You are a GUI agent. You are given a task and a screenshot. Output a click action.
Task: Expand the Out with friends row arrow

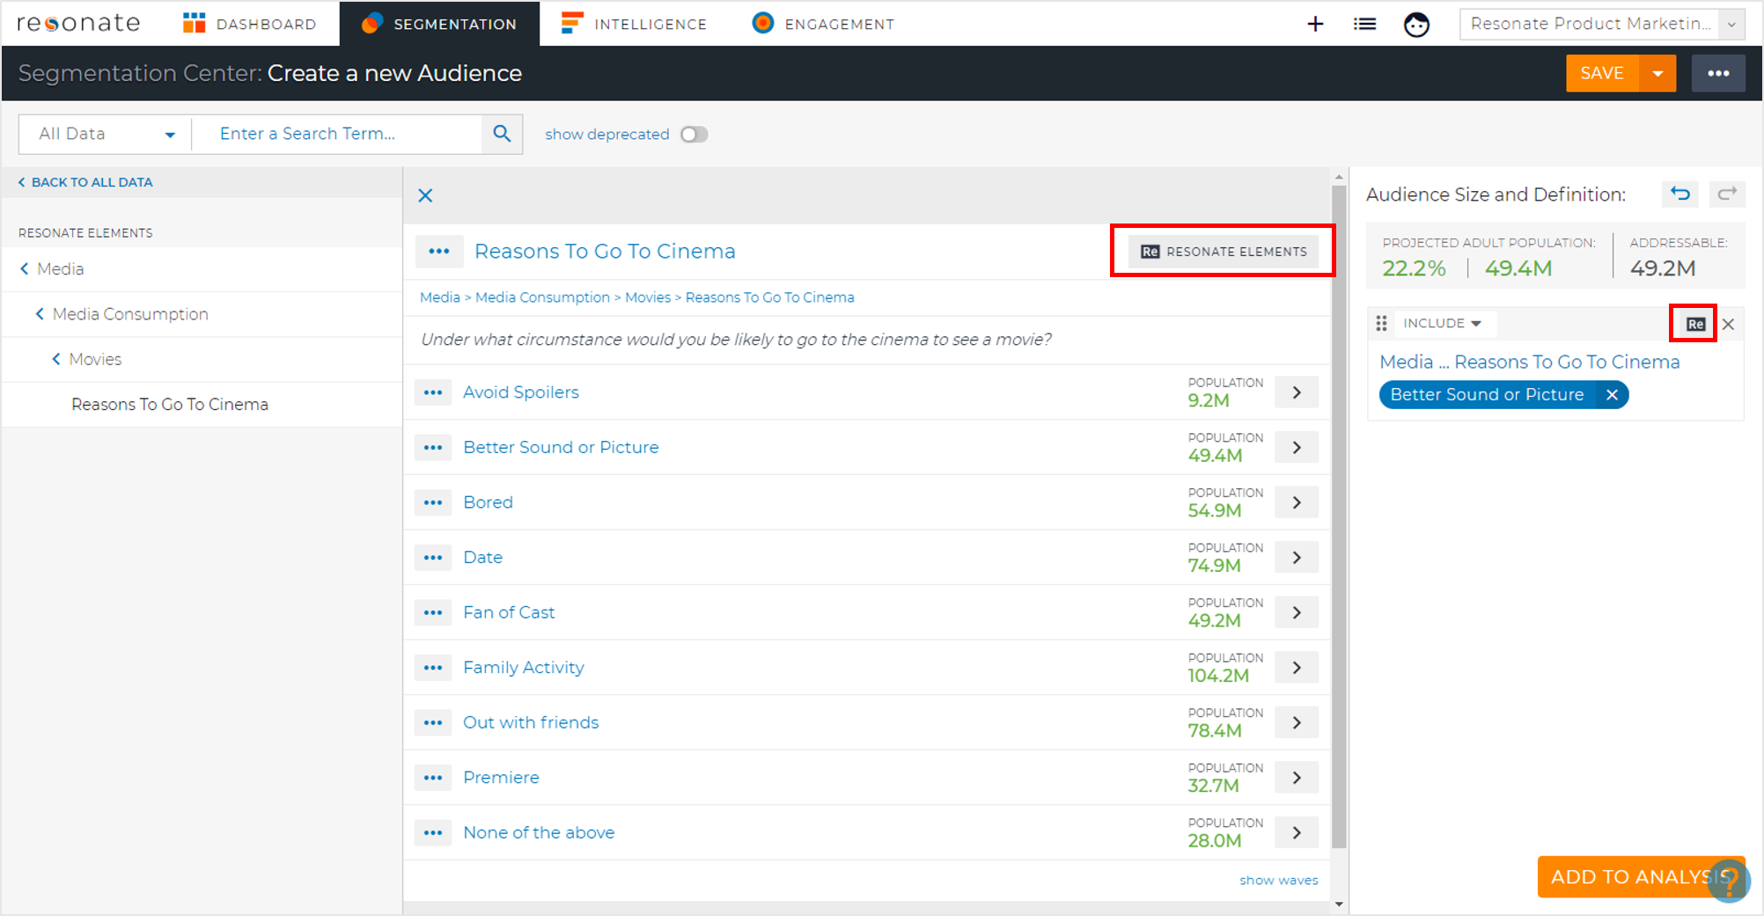1297,722
